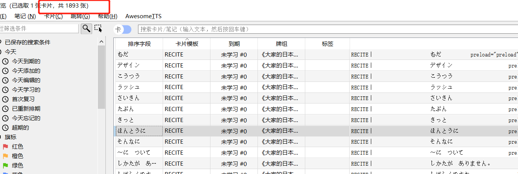Screen dimensions: 518x174
Task: Select the green flag icon for 绿色
Action: [5, 166]
